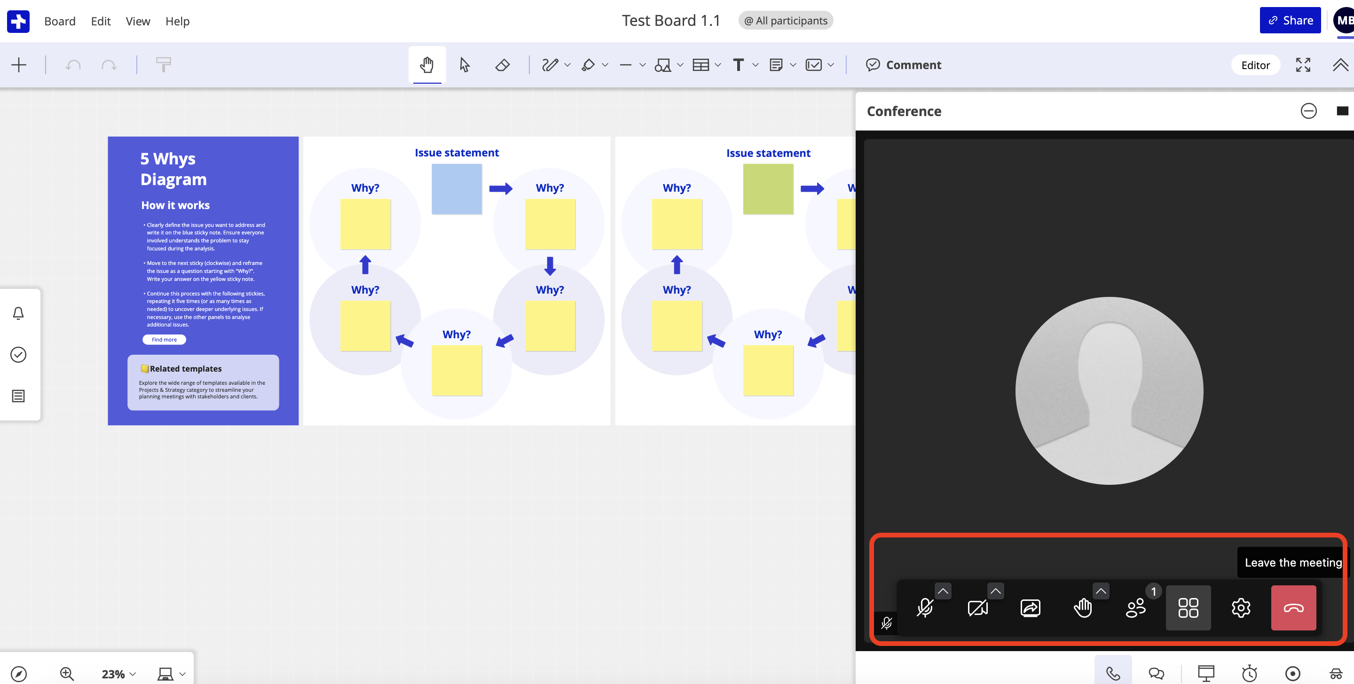Image resolution: width=1354 pixels, height=684 pixels.
Task: Open the Edit menu
Action: pos(101,21)
